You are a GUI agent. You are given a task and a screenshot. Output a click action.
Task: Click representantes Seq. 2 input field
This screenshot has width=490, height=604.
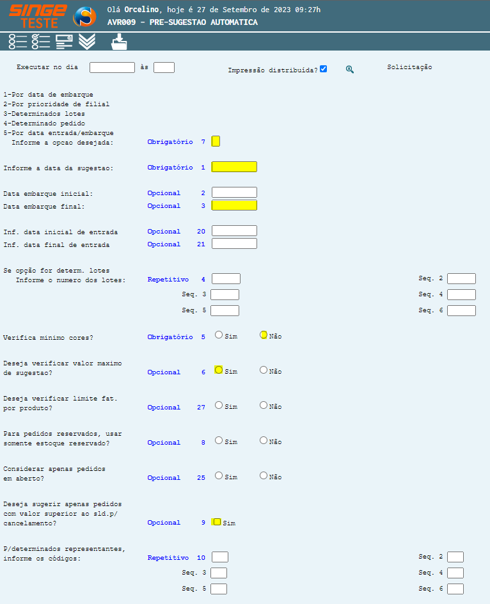[x=455, y=557]
